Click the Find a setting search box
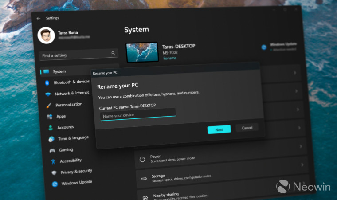337x200 pixels. [78, 55]
